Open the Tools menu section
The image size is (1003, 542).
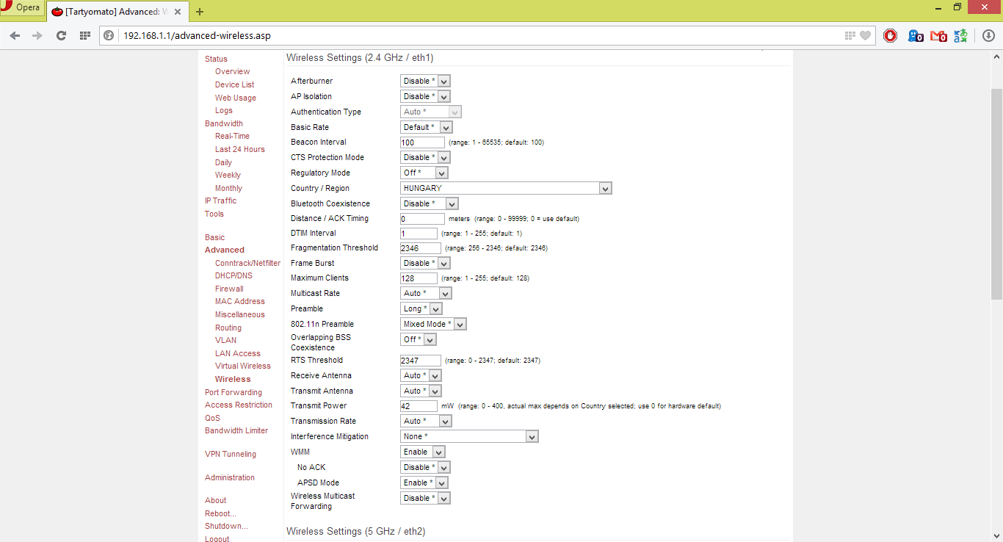pos(214,214)
